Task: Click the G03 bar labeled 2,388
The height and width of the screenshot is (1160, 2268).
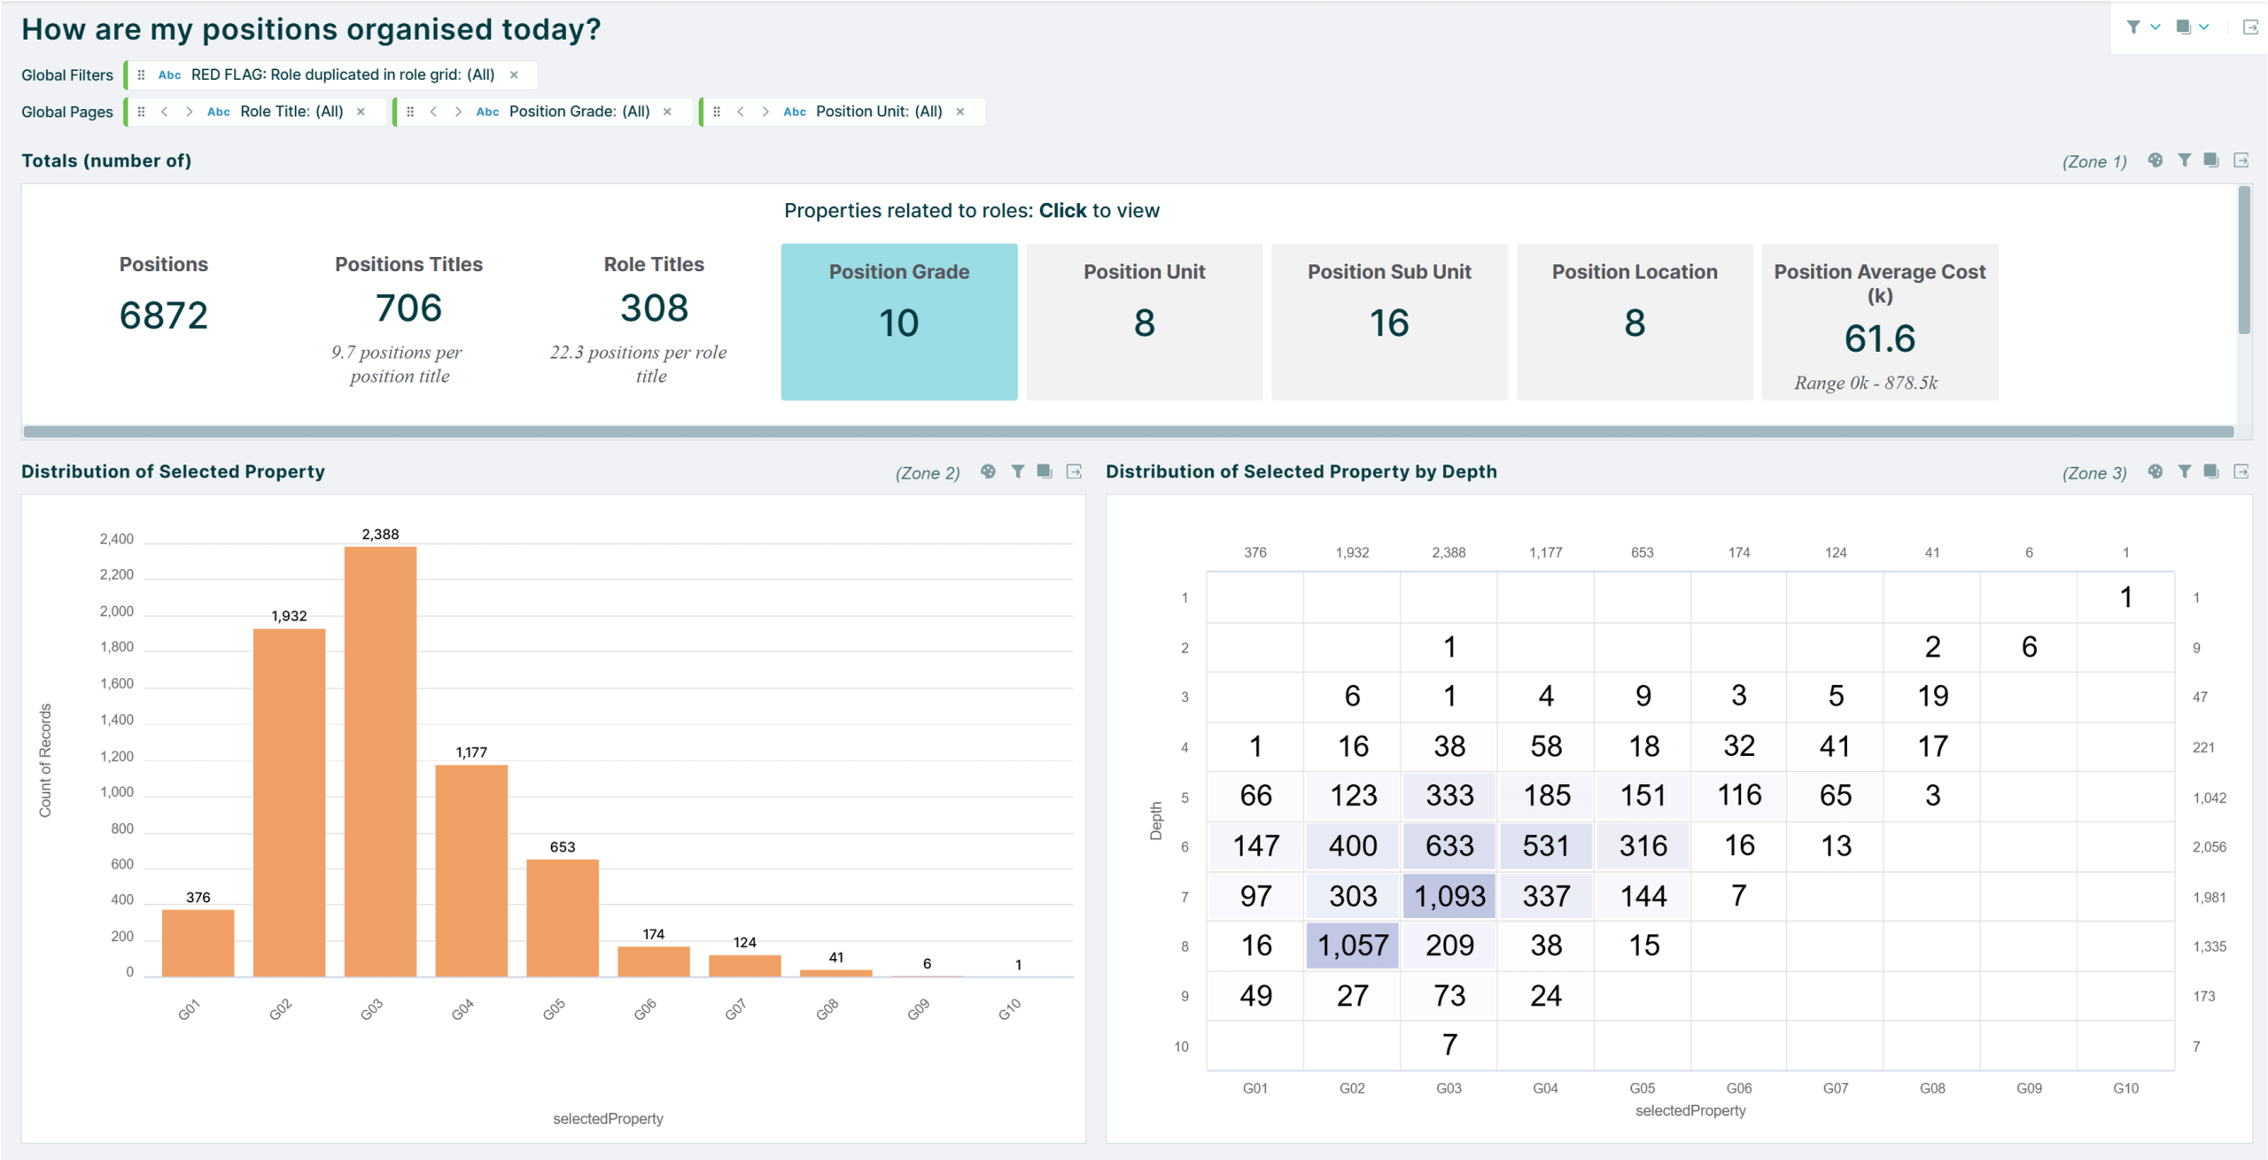Action: (380, 762)
